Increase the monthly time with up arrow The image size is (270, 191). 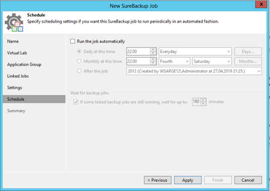pos(153,59)
